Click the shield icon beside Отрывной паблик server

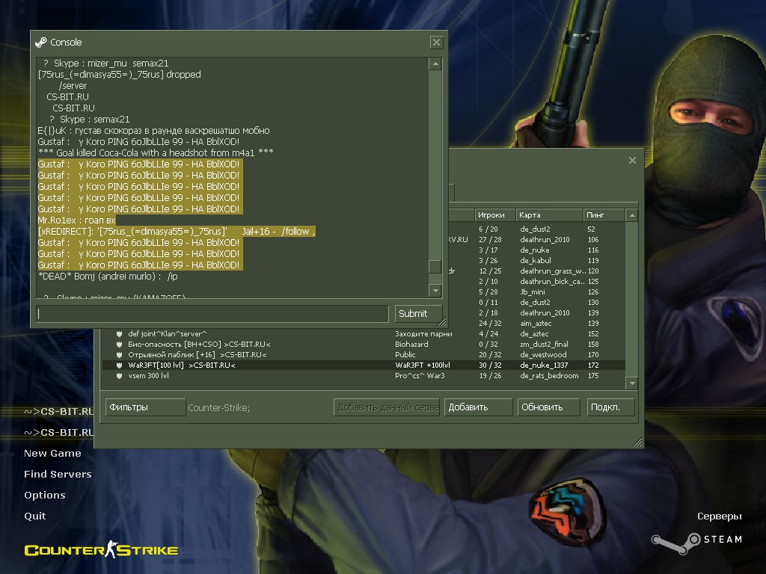pos(119,355)
